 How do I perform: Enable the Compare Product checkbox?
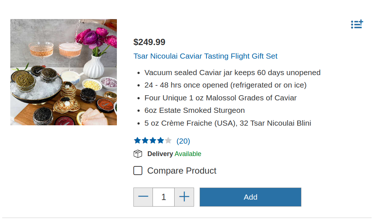pyautogui.click(x=138, y=171)
